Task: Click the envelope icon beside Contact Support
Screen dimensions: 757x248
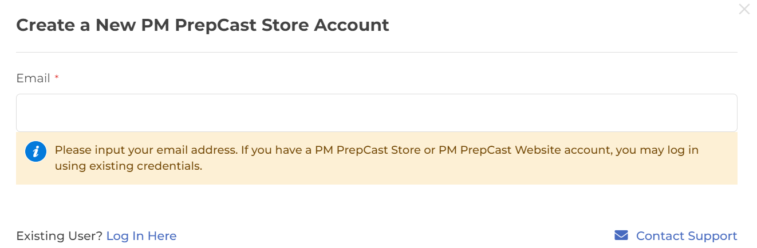Action: [x=621, y=235]
